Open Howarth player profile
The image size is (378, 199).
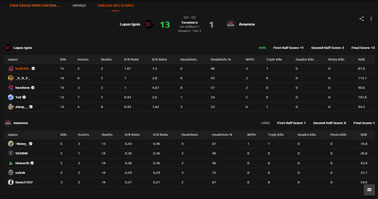pos(22,163)
